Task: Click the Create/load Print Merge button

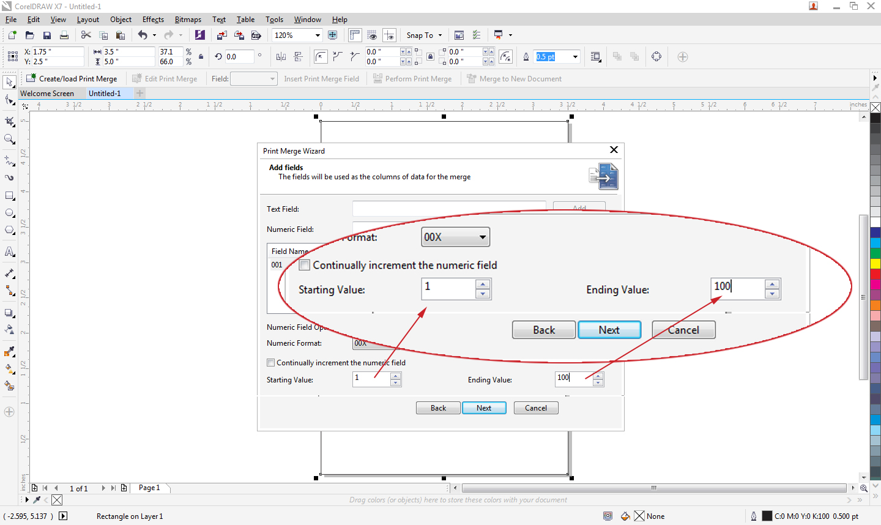Action: click(72, 78)
